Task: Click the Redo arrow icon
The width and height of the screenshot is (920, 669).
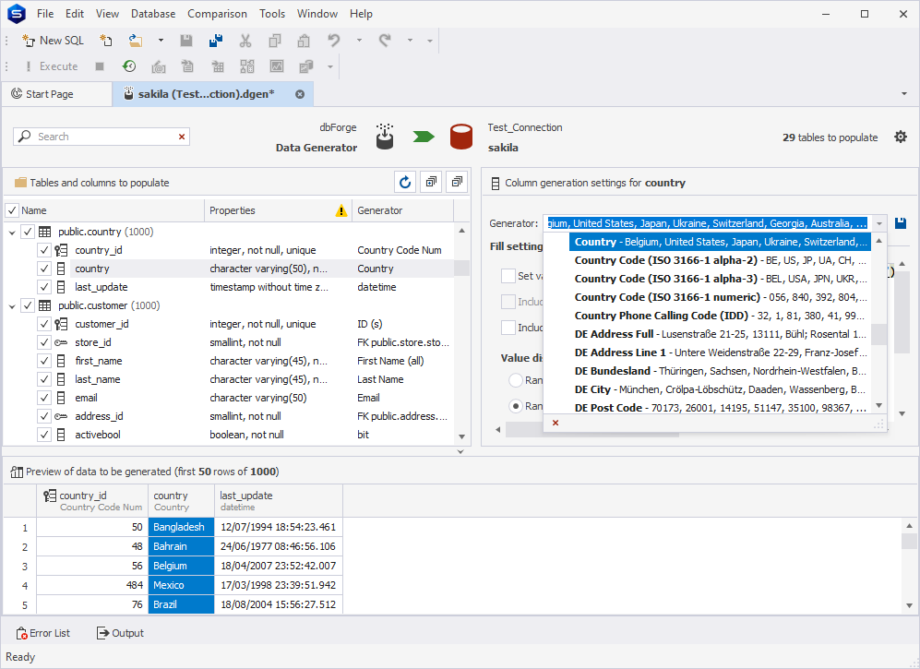Action: tap(385, 41)
